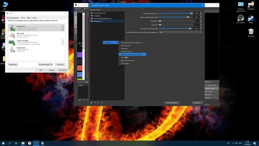The width and height of the screenshot is (259, 146).
Task: Click plus icon to add audio filter
Action: click(91, 103)
